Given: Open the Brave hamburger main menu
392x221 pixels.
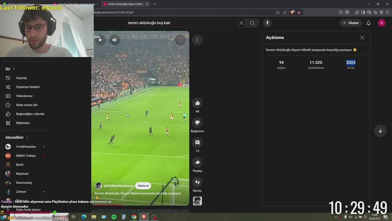Looking at the screenshot, I should point(387,12).
